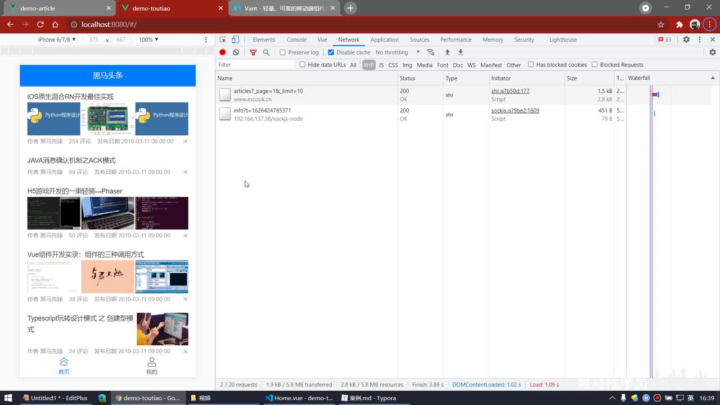Open Untitled1 EditPlus from taskbar
The width and height of the screenshot is (720, 405).
tap(55, 398)
